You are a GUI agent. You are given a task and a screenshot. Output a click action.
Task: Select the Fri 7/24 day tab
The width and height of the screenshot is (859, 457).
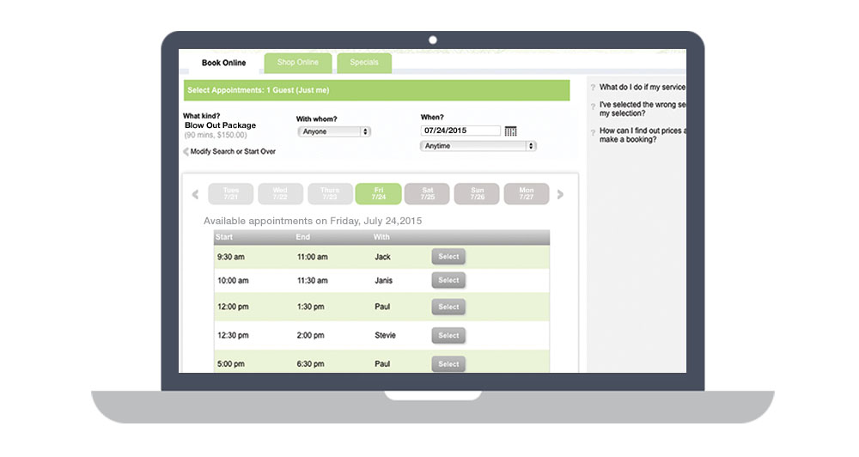click(x=379, y=194)
